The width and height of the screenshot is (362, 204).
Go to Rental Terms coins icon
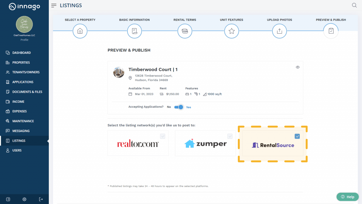(185, 31)
